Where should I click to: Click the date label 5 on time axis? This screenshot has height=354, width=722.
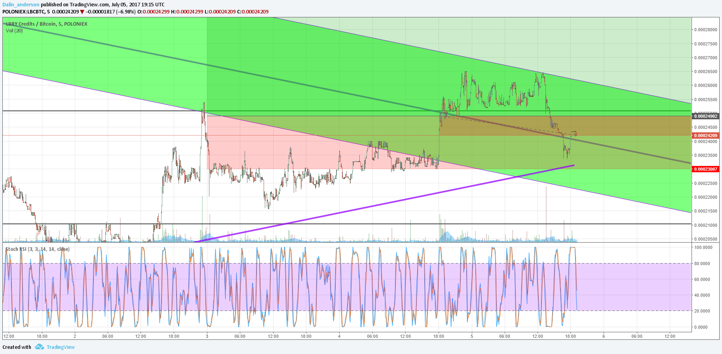pyautogui.click(x=471, y=336)
